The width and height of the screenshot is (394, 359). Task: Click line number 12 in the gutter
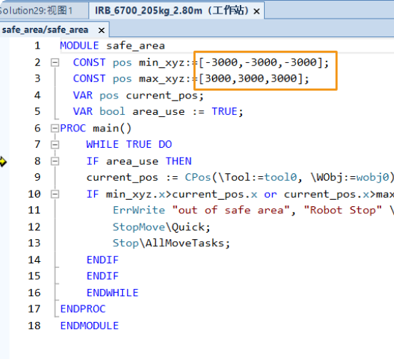(x=34, y=227)
